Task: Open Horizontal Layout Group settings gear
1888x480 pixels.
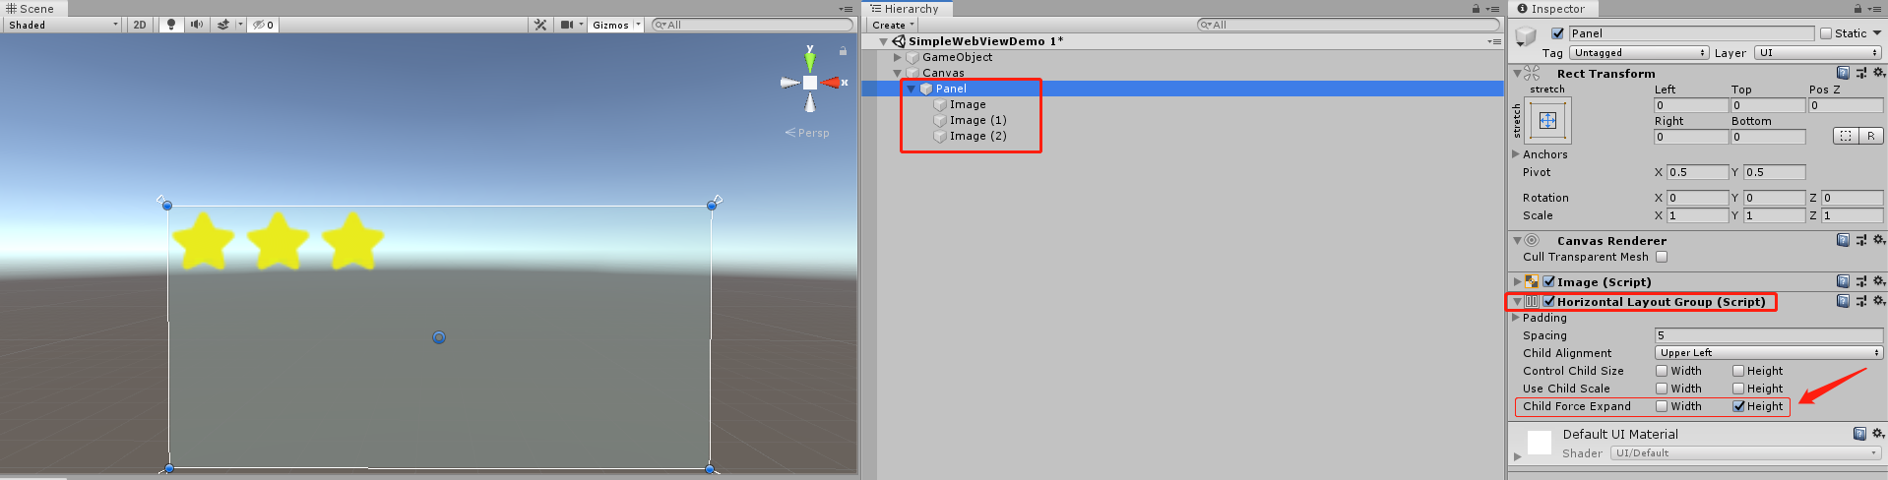Action: coord(1878,301)
